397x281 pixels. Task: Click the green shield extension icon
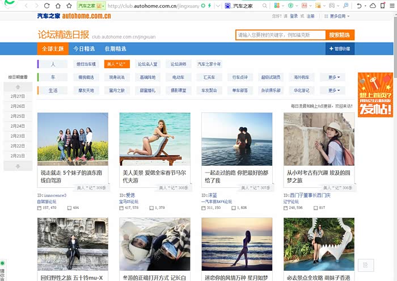click(290, 6)
